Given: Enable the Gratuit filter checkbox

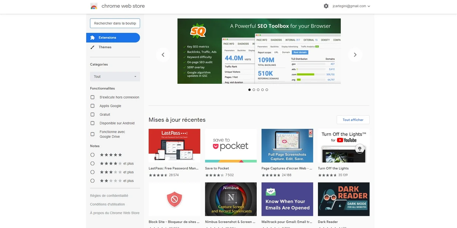Looking at the screenshot, I should pyautogui.click(x=92, y=114).
